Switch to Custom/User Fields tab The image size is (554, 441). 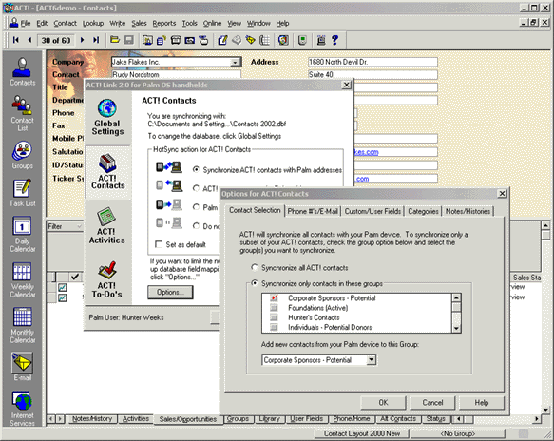373,211
